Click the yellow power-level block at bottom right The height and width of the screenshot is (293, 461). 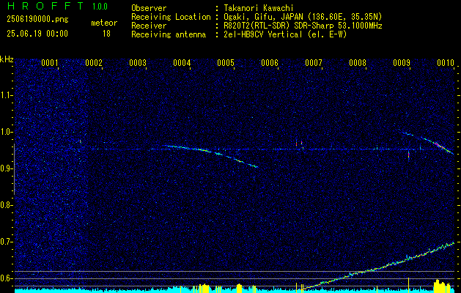[442, 286]
